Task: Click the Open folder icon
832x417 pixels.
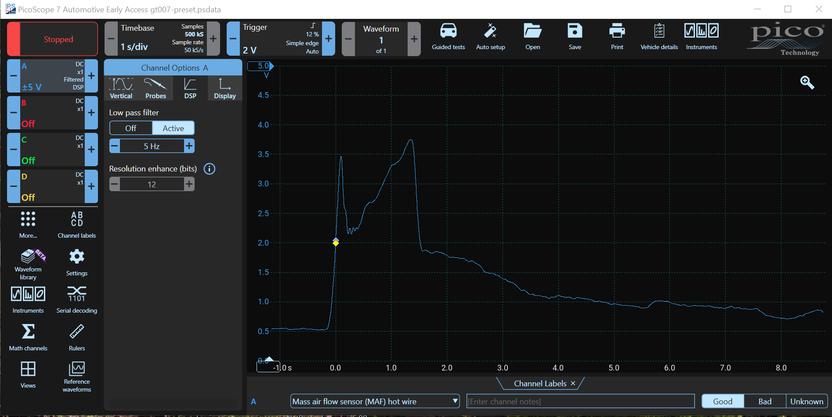Action: [x=532, y=37]
